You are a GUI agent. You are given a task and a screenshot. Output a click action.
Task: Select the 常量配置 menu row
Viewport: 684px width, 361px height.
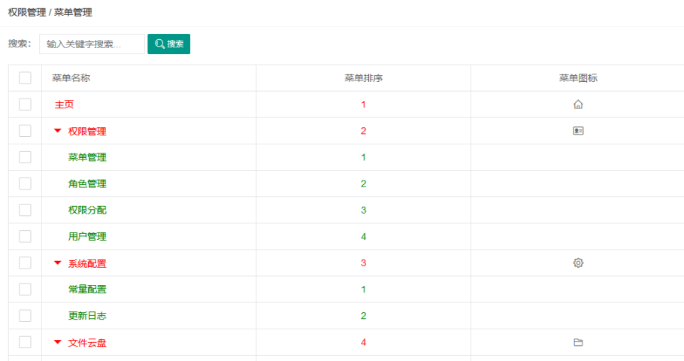click(87, 290)
